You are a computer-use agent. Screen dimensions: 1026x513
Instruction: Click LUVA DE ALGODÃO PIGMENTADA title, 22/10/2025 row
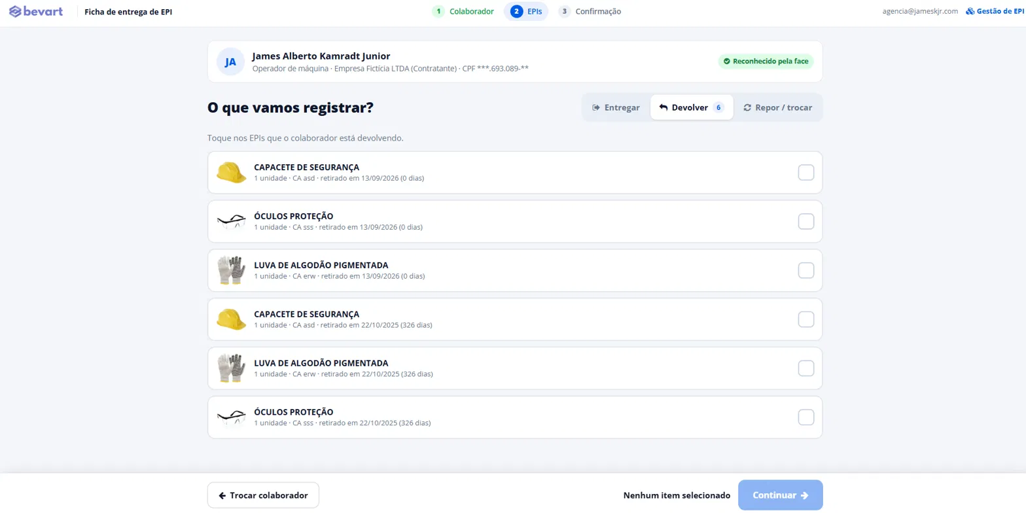pos(321,363)
